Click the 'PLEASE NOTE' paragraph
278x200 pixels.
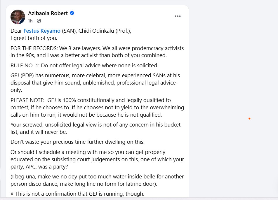tap(97, 107)
